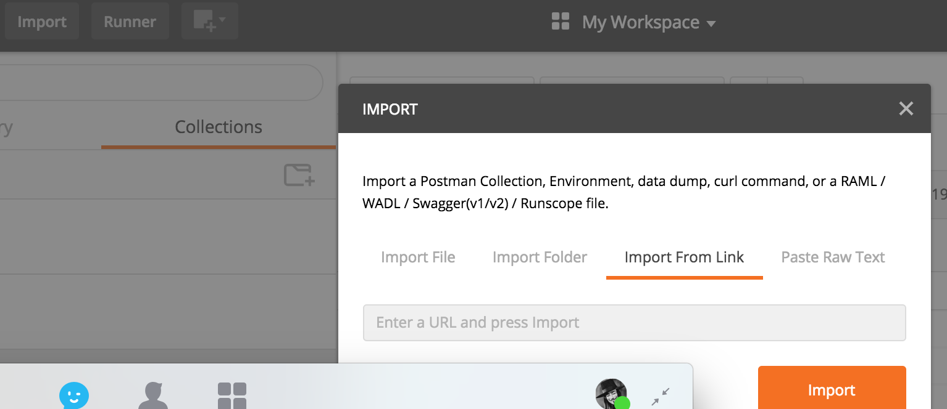This screenshot has width=947, height=409.
Task: Close the Import dialog
Action: point(906,109)
